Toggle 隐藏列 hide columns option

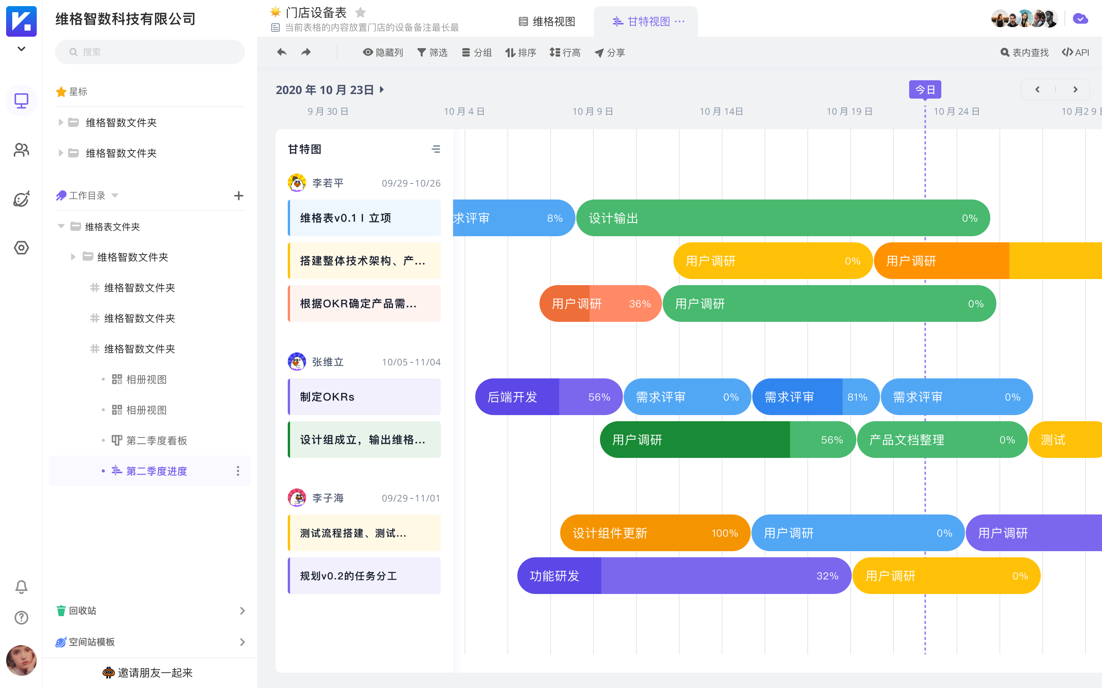tap(383, 53)
